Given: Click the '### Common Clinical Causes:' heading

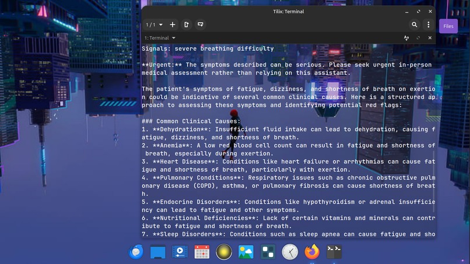Looking at the screenshot, I should pyautogui.click(x=191, y=121).
